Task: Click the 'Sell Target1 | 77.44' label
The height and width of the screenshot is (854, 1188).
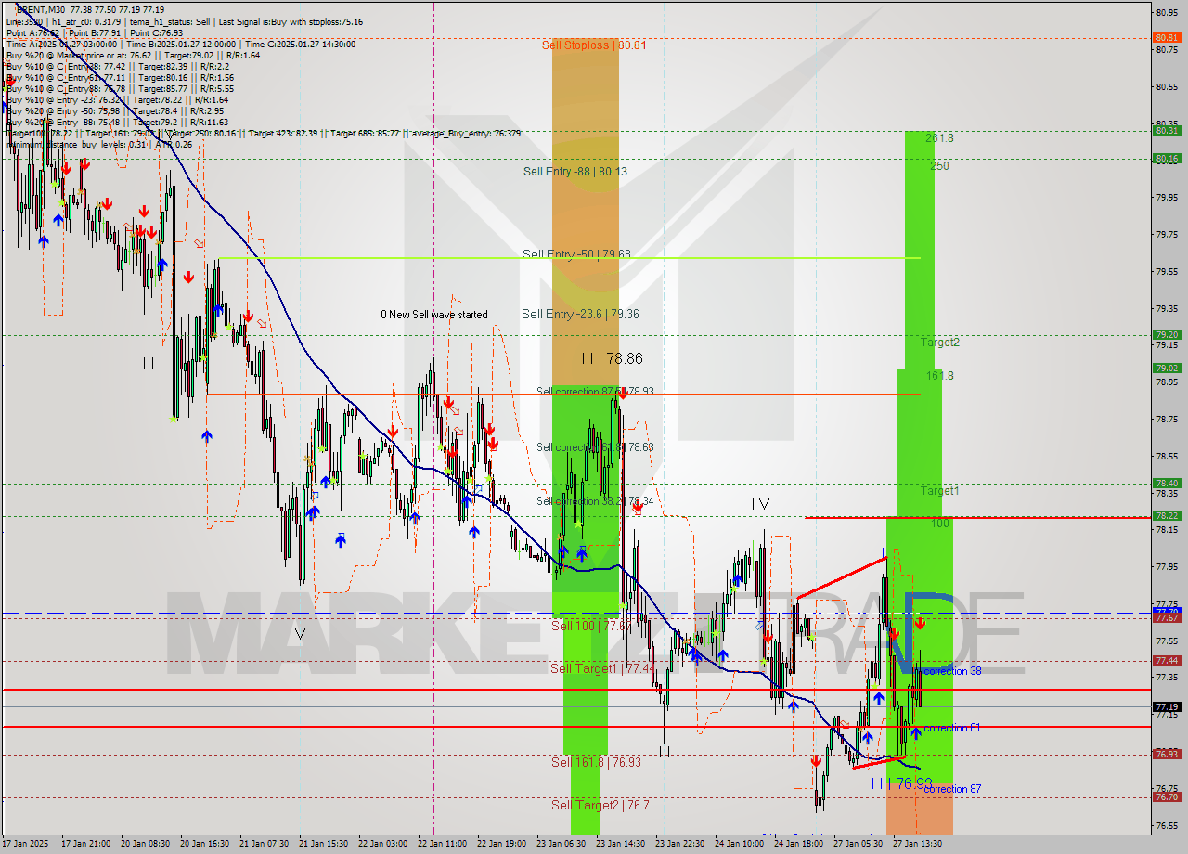Action: coord(602,668)
